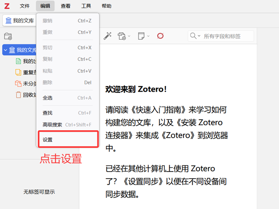Open 设置 from edit menu
This screenshot has width=279, height=209.
(68, 139)
